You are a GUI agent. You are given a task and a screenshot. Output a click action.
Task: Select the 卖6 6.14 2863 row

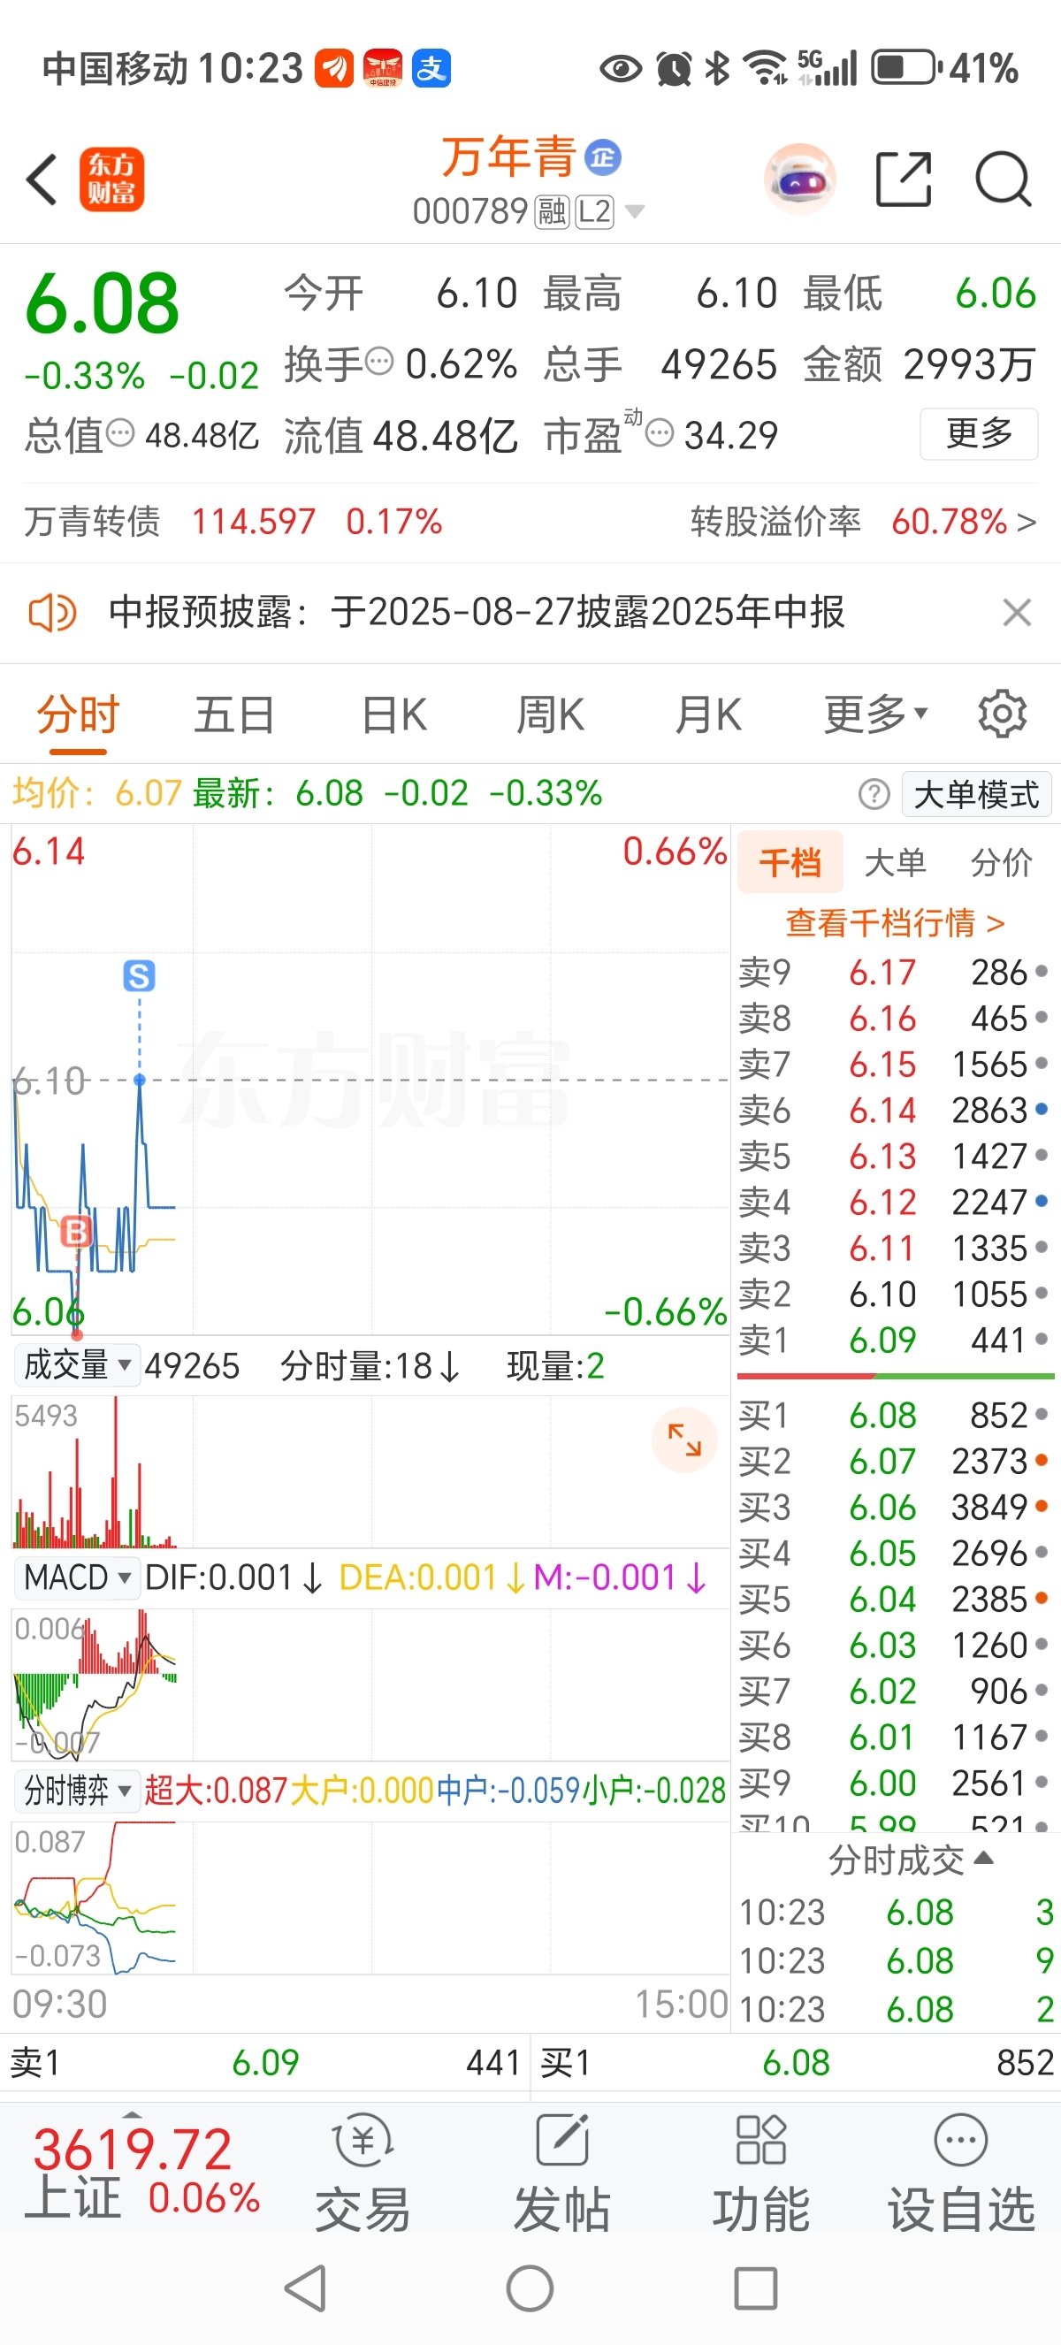(894, 1110)
